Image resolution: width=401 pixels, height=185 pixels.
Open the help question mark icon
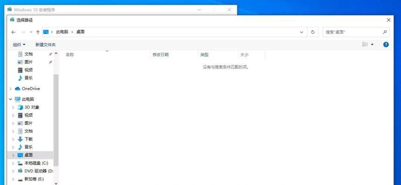click(386, 44)
